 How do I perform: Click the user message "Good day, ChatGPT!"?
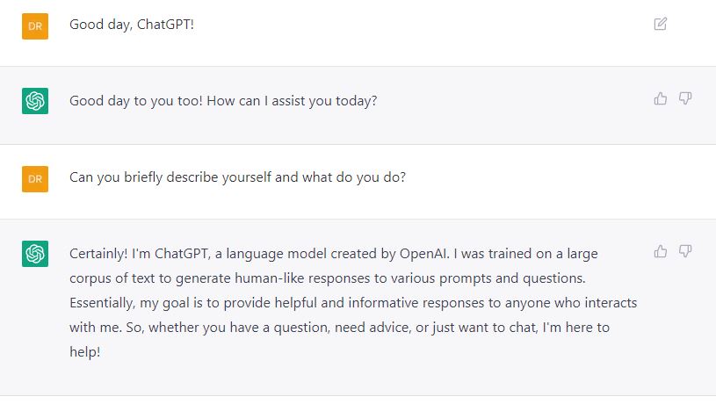tap(132, 24)
